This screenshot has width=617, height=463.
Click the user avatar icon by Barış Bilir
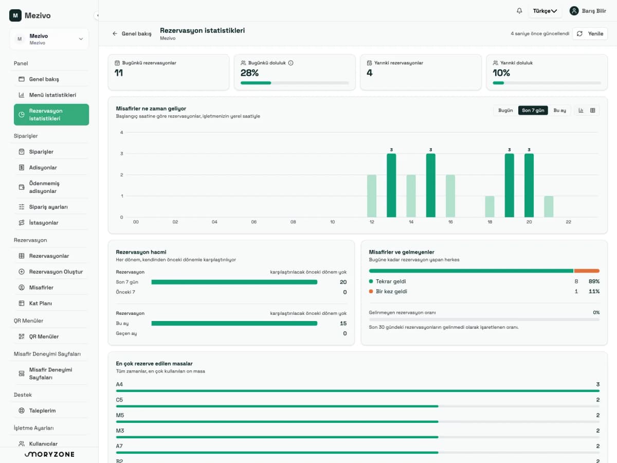574,11
